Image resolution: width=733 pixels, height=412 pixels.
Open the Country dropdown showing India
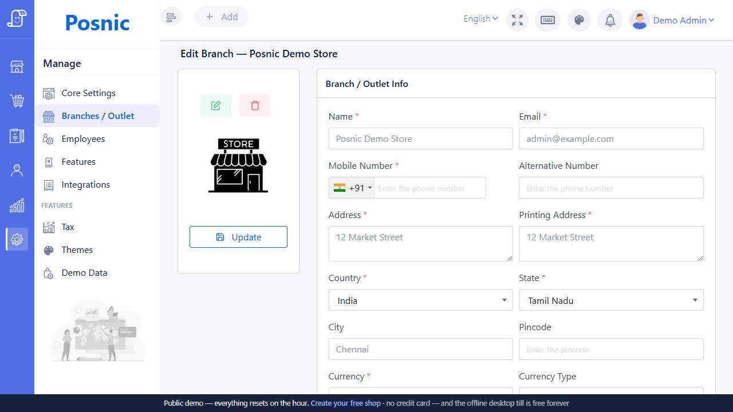[x=421, y=300]
